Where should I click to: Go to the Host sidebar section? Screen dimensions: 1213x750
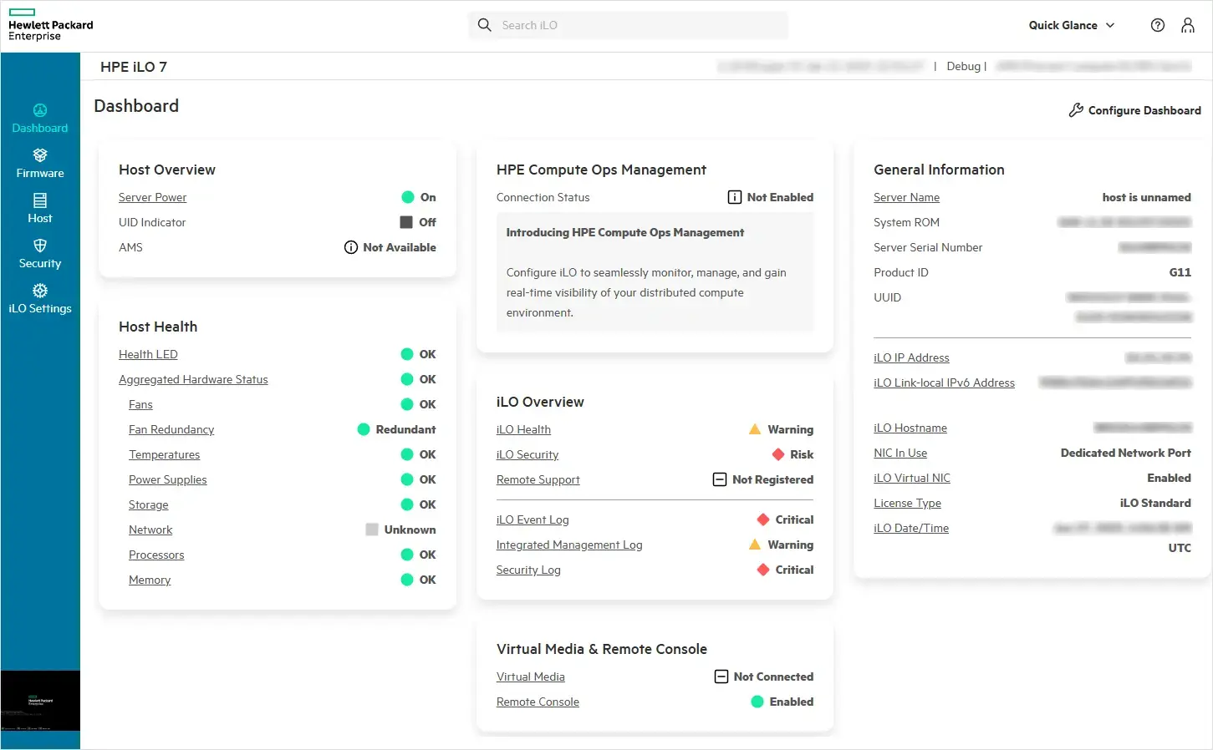40,208
